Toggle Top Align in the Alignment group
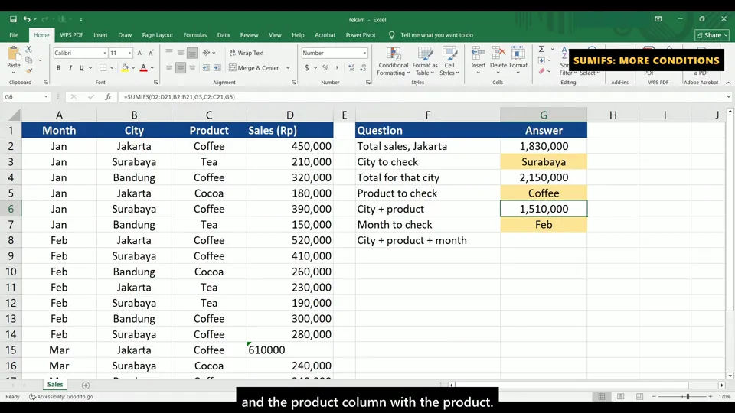 [x=169, y=53]
